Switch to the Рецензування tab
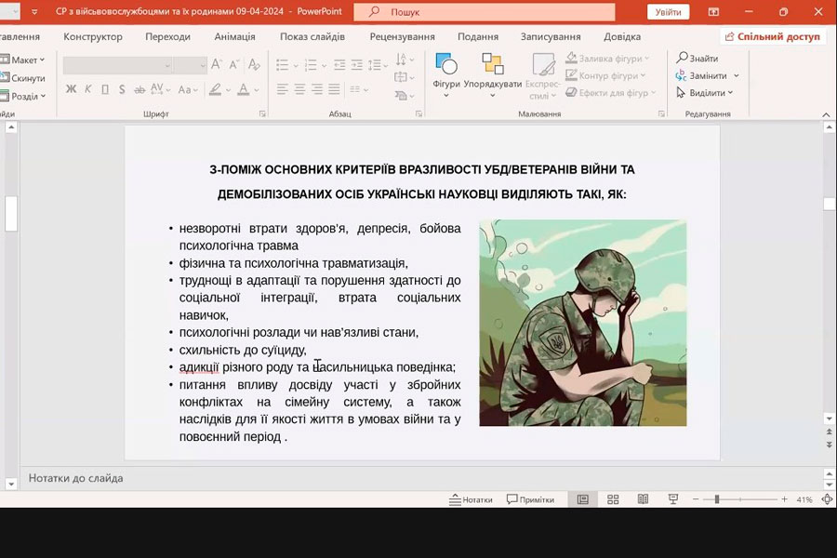Screen dimensions: 837x558 click(402, 37)
